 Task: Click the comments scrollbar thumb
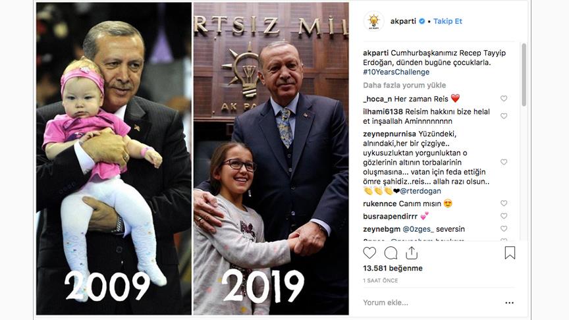tap(524, 75)
